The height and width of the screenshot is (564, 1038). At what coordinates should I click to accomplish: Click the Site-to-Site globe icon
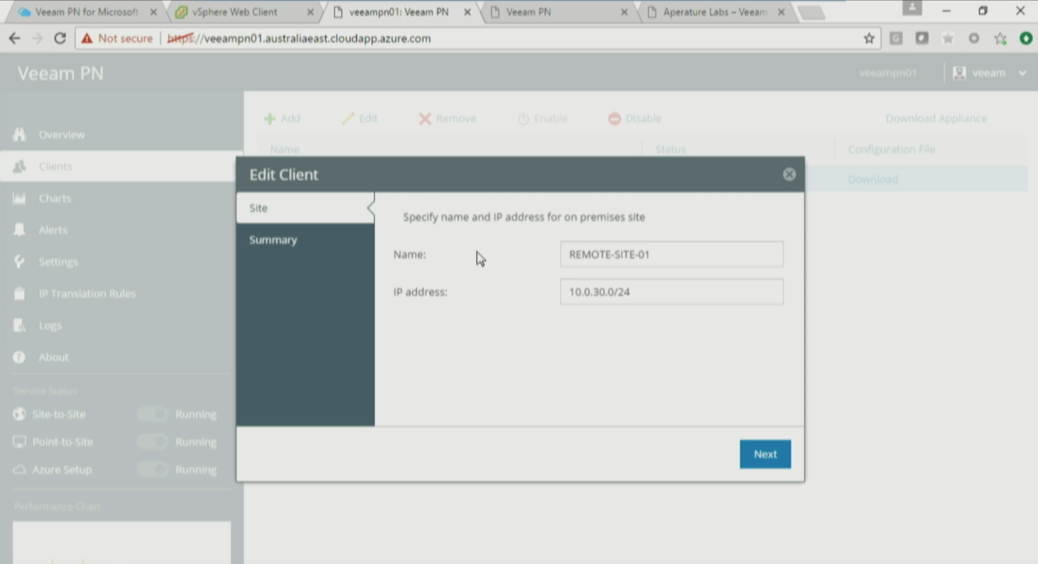[x=20, y=414]
